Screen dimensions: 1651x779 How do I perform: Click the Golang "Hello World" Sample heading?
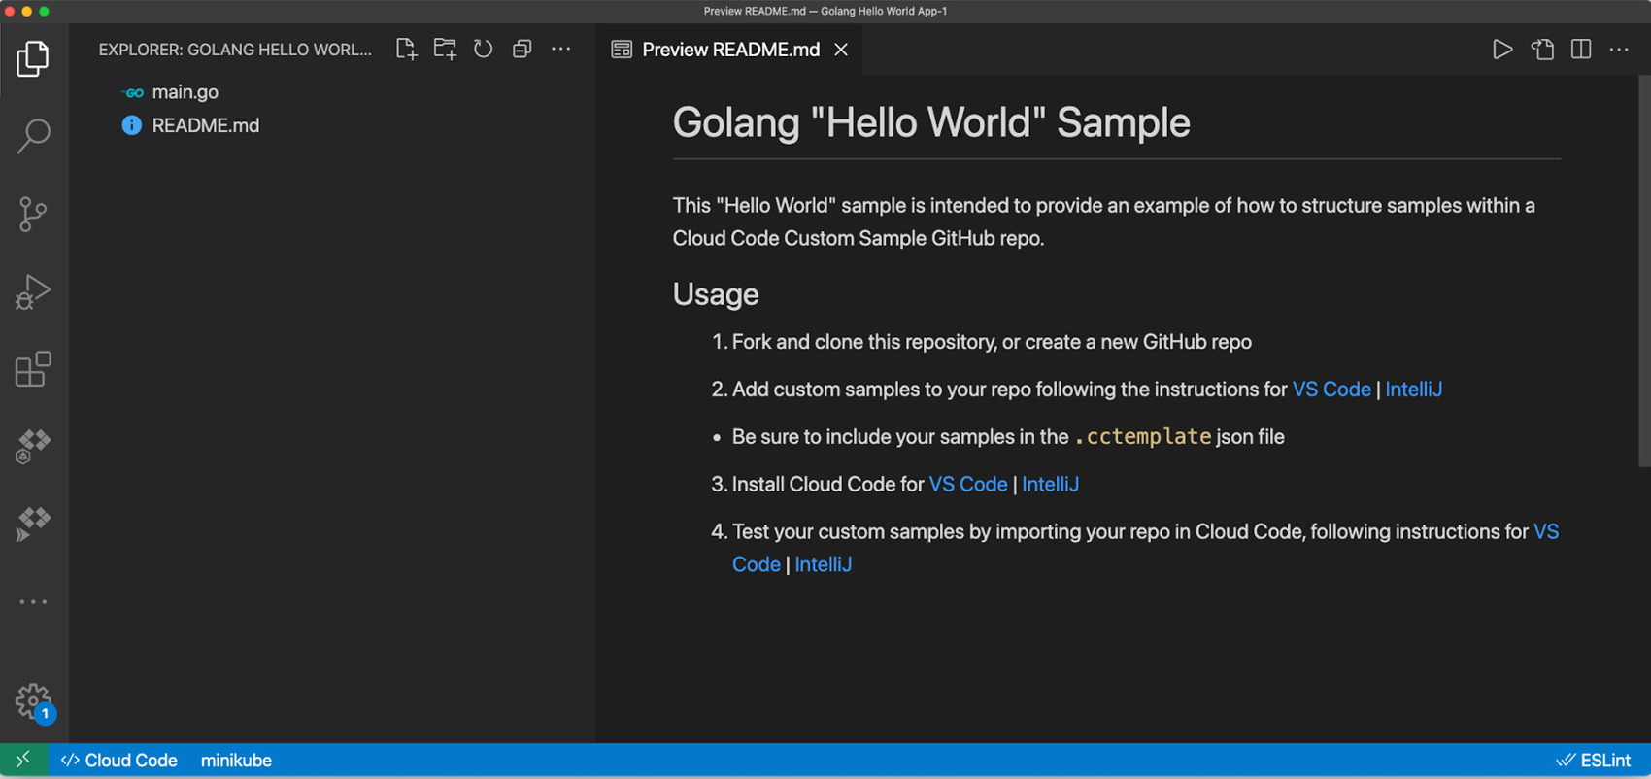click(x=931, y=122)
